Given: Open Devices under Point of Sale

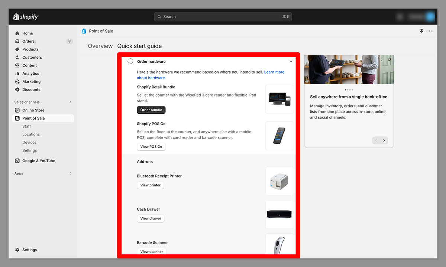Looking at the screenshot, I should [29, 143].
